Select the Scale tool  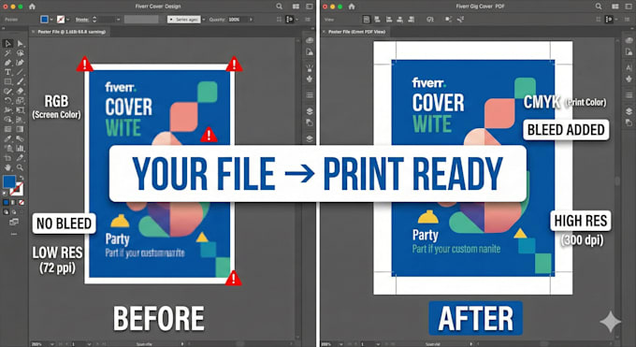point(20,101)
